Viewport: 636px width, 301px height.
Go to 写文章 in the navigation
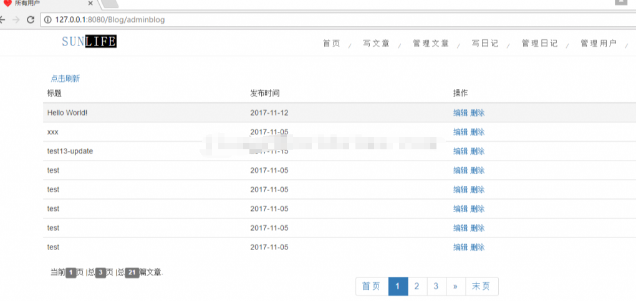377,44
